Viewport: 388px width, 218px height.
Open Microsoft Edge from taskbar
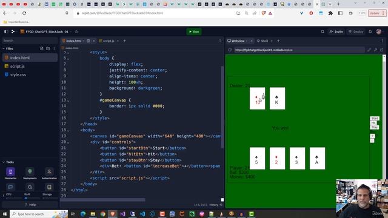coord(83,214)
